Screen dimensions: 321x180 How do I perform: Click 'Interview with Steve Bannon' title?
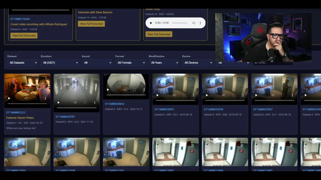(x=95, y=12)
